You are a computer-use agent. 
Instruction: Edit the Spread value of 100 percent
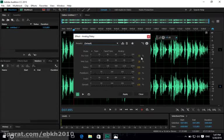pos(139,85)
